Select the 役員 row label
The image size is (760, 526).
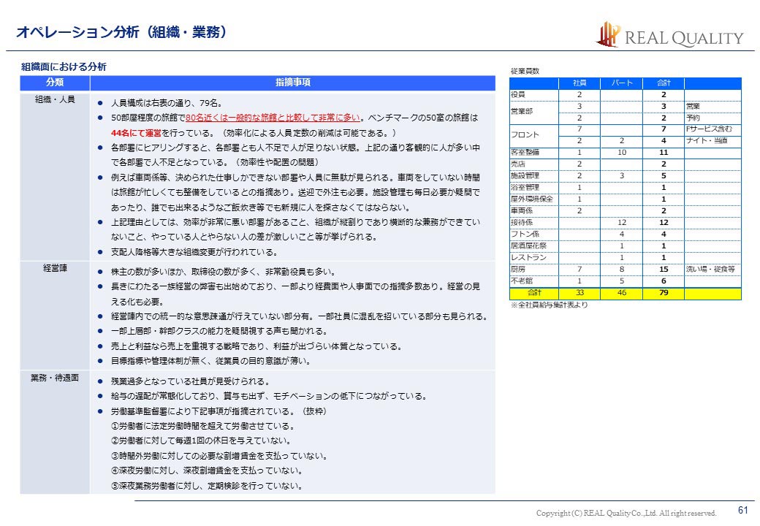pyautogui.click(x=518, y=94)
